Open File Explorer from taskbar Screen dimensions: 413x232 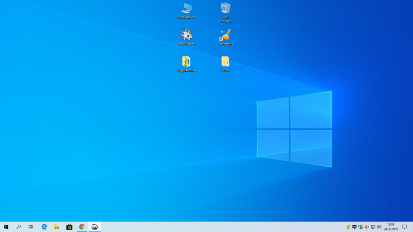click(56, 227)
